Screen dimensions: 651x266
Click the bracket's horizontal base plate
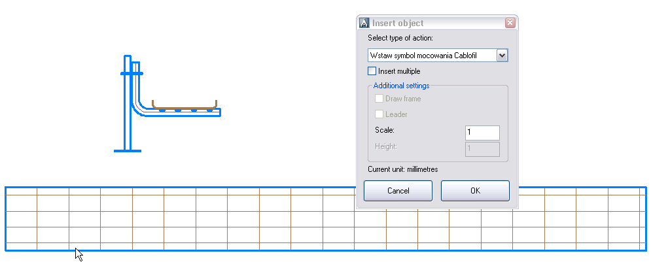(128, 151)
